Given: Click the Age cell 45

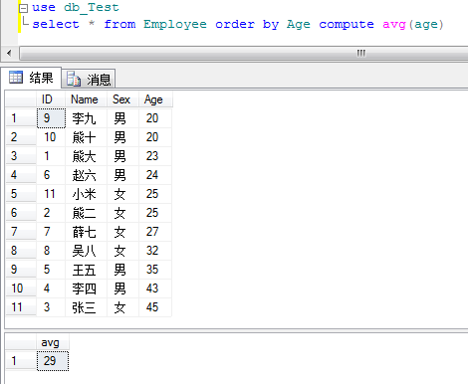Looking at the screenshot, I should tap(155, 307).
